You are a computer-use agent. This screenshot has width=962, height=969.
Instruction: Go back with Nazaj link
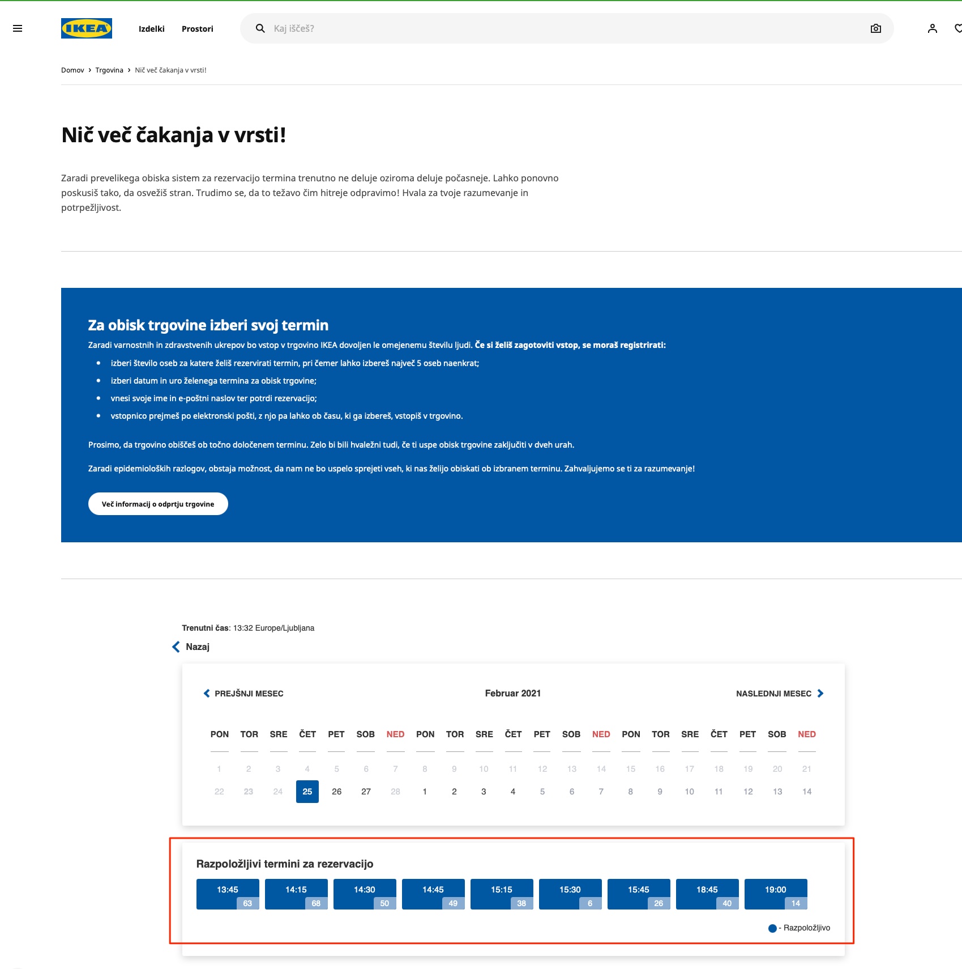[x=198, y=647]
